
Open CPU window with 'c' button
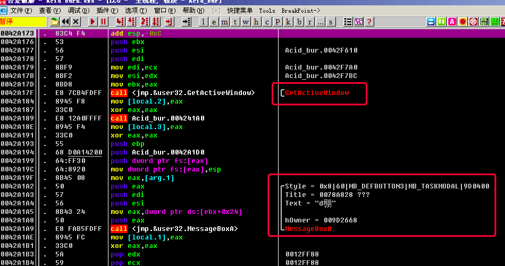click(267, 22)
